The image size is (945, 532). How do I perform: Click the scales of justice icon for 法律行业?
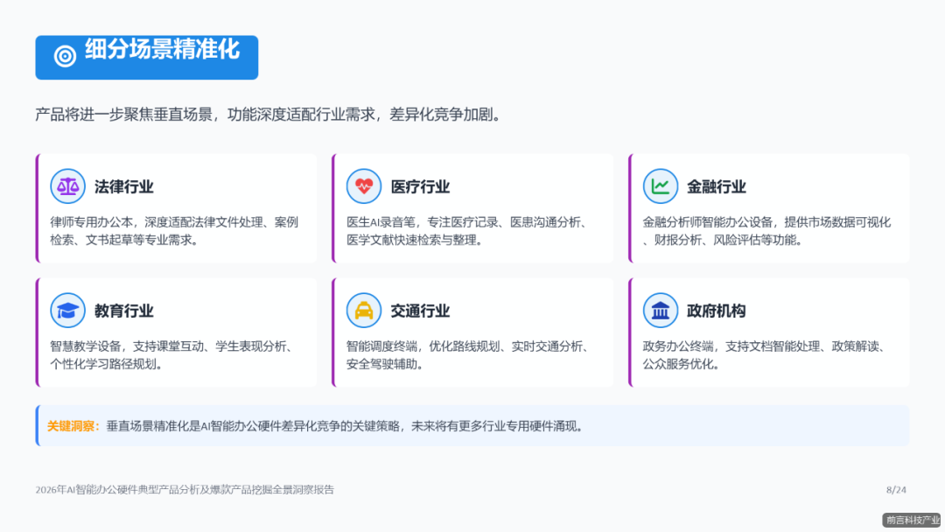point(67,187)
